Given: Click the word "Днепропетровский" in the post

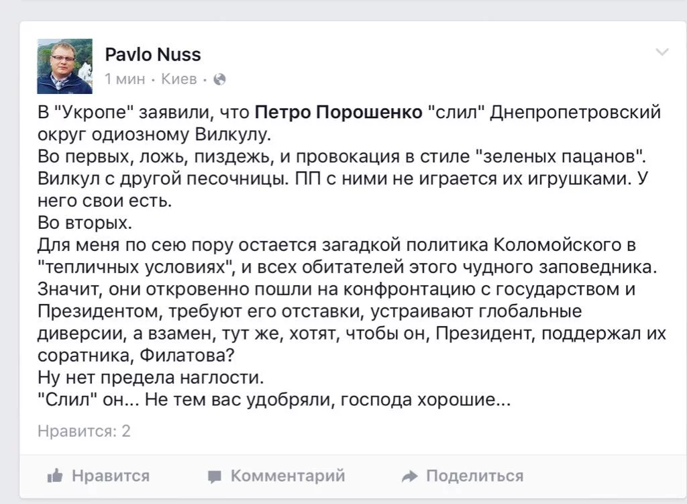Looking at the screenshot, I should point(575,113).
